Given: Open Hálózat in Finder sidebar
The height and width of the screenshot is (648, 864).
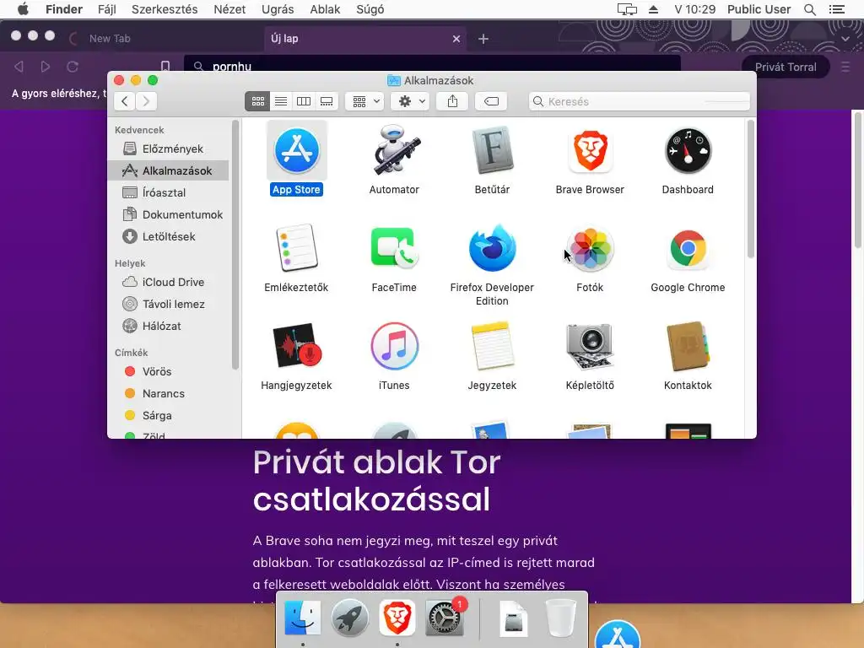Looking at the screenshot, I should click(169, 327).
